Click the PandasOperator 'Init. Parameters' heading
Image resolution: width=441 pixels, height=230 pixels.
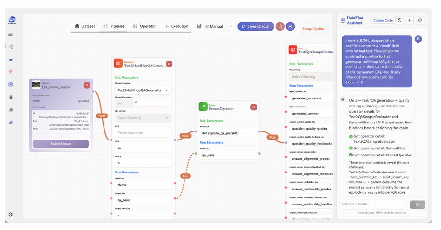tap(211, 121)
